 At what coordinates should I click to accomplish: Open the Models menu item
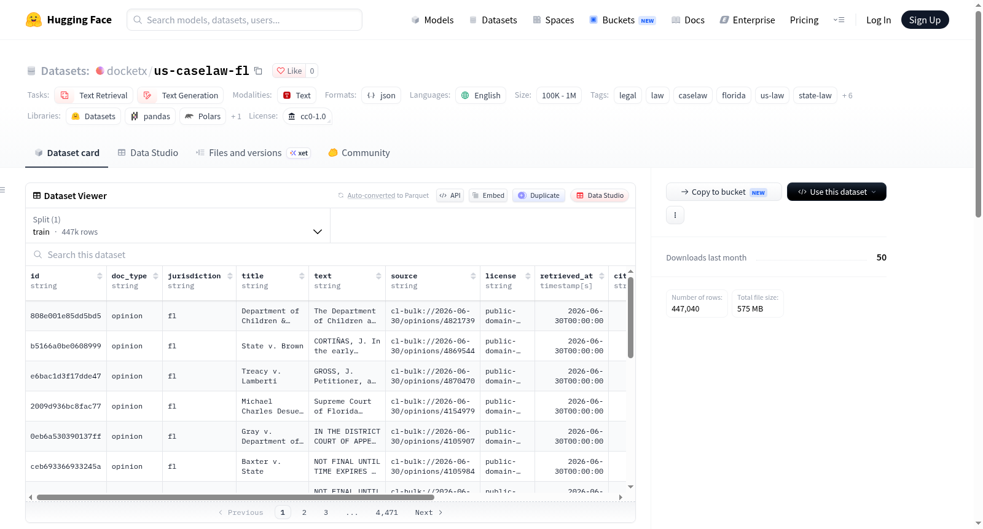(x=433, y=20)
